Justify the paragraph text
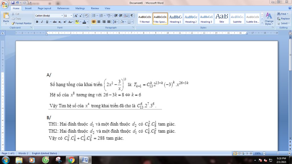This screenshot has height=164, width=292. click(x=109, y=22)
